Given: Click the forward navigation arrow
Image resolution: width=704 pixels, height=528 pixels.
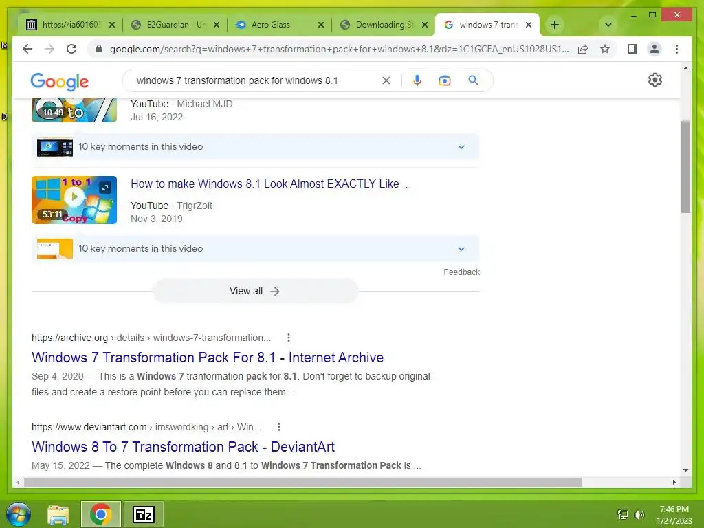Looking at the screenshot, I should pyautogui.click(x=49, y=49).
